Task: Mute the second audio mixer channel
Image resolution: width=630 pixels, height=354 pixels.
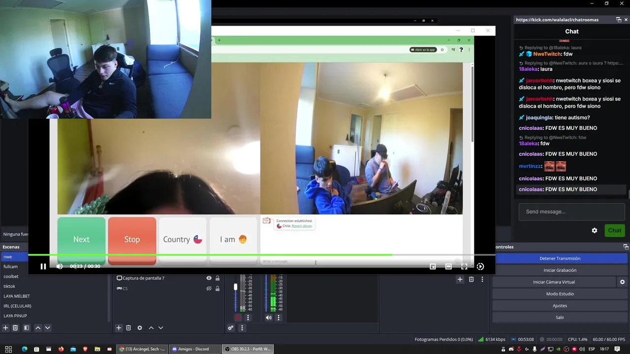Action: [269, 318]
